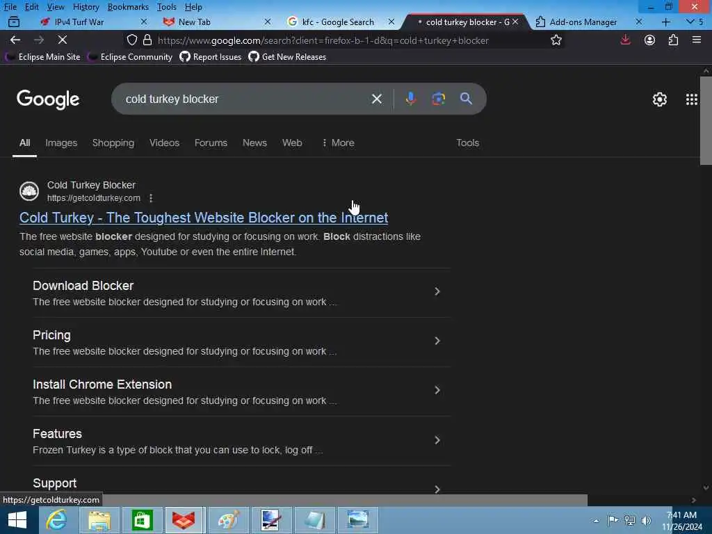Open the File menu
Image resolution: width=712 pixels, height=534 pixels.
(x=10, y=7)
